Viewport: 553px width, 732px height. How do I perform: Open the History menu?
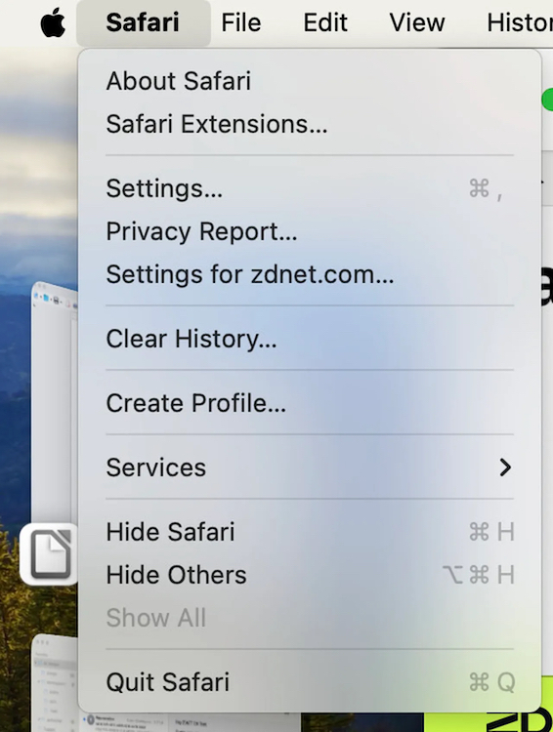(x=520, y=22)
